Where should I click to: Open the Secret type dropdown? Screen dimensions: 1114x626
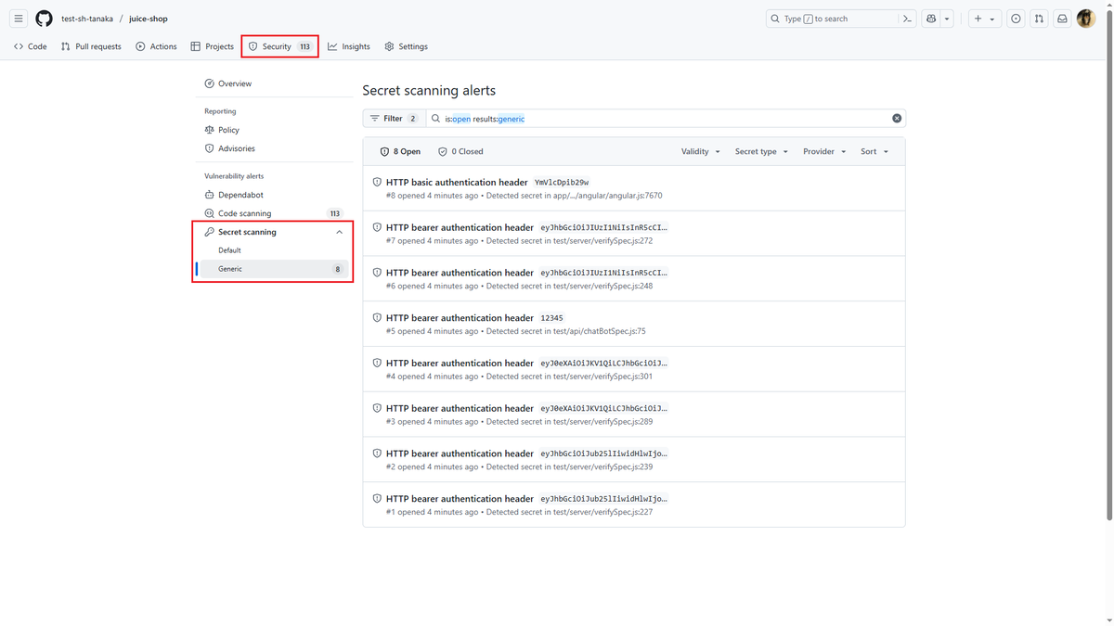tap(761, 151)
